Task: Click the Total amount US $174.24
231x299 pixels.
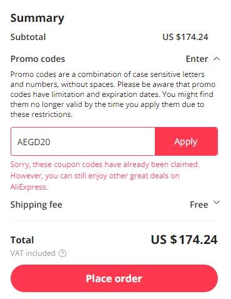Action: (184, 240)
